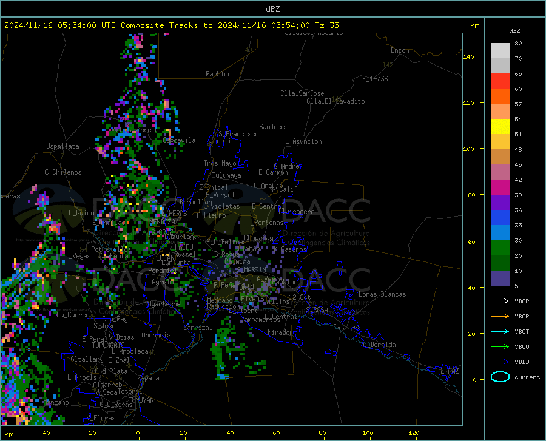Click the Uspallata town label

(62, 146)
